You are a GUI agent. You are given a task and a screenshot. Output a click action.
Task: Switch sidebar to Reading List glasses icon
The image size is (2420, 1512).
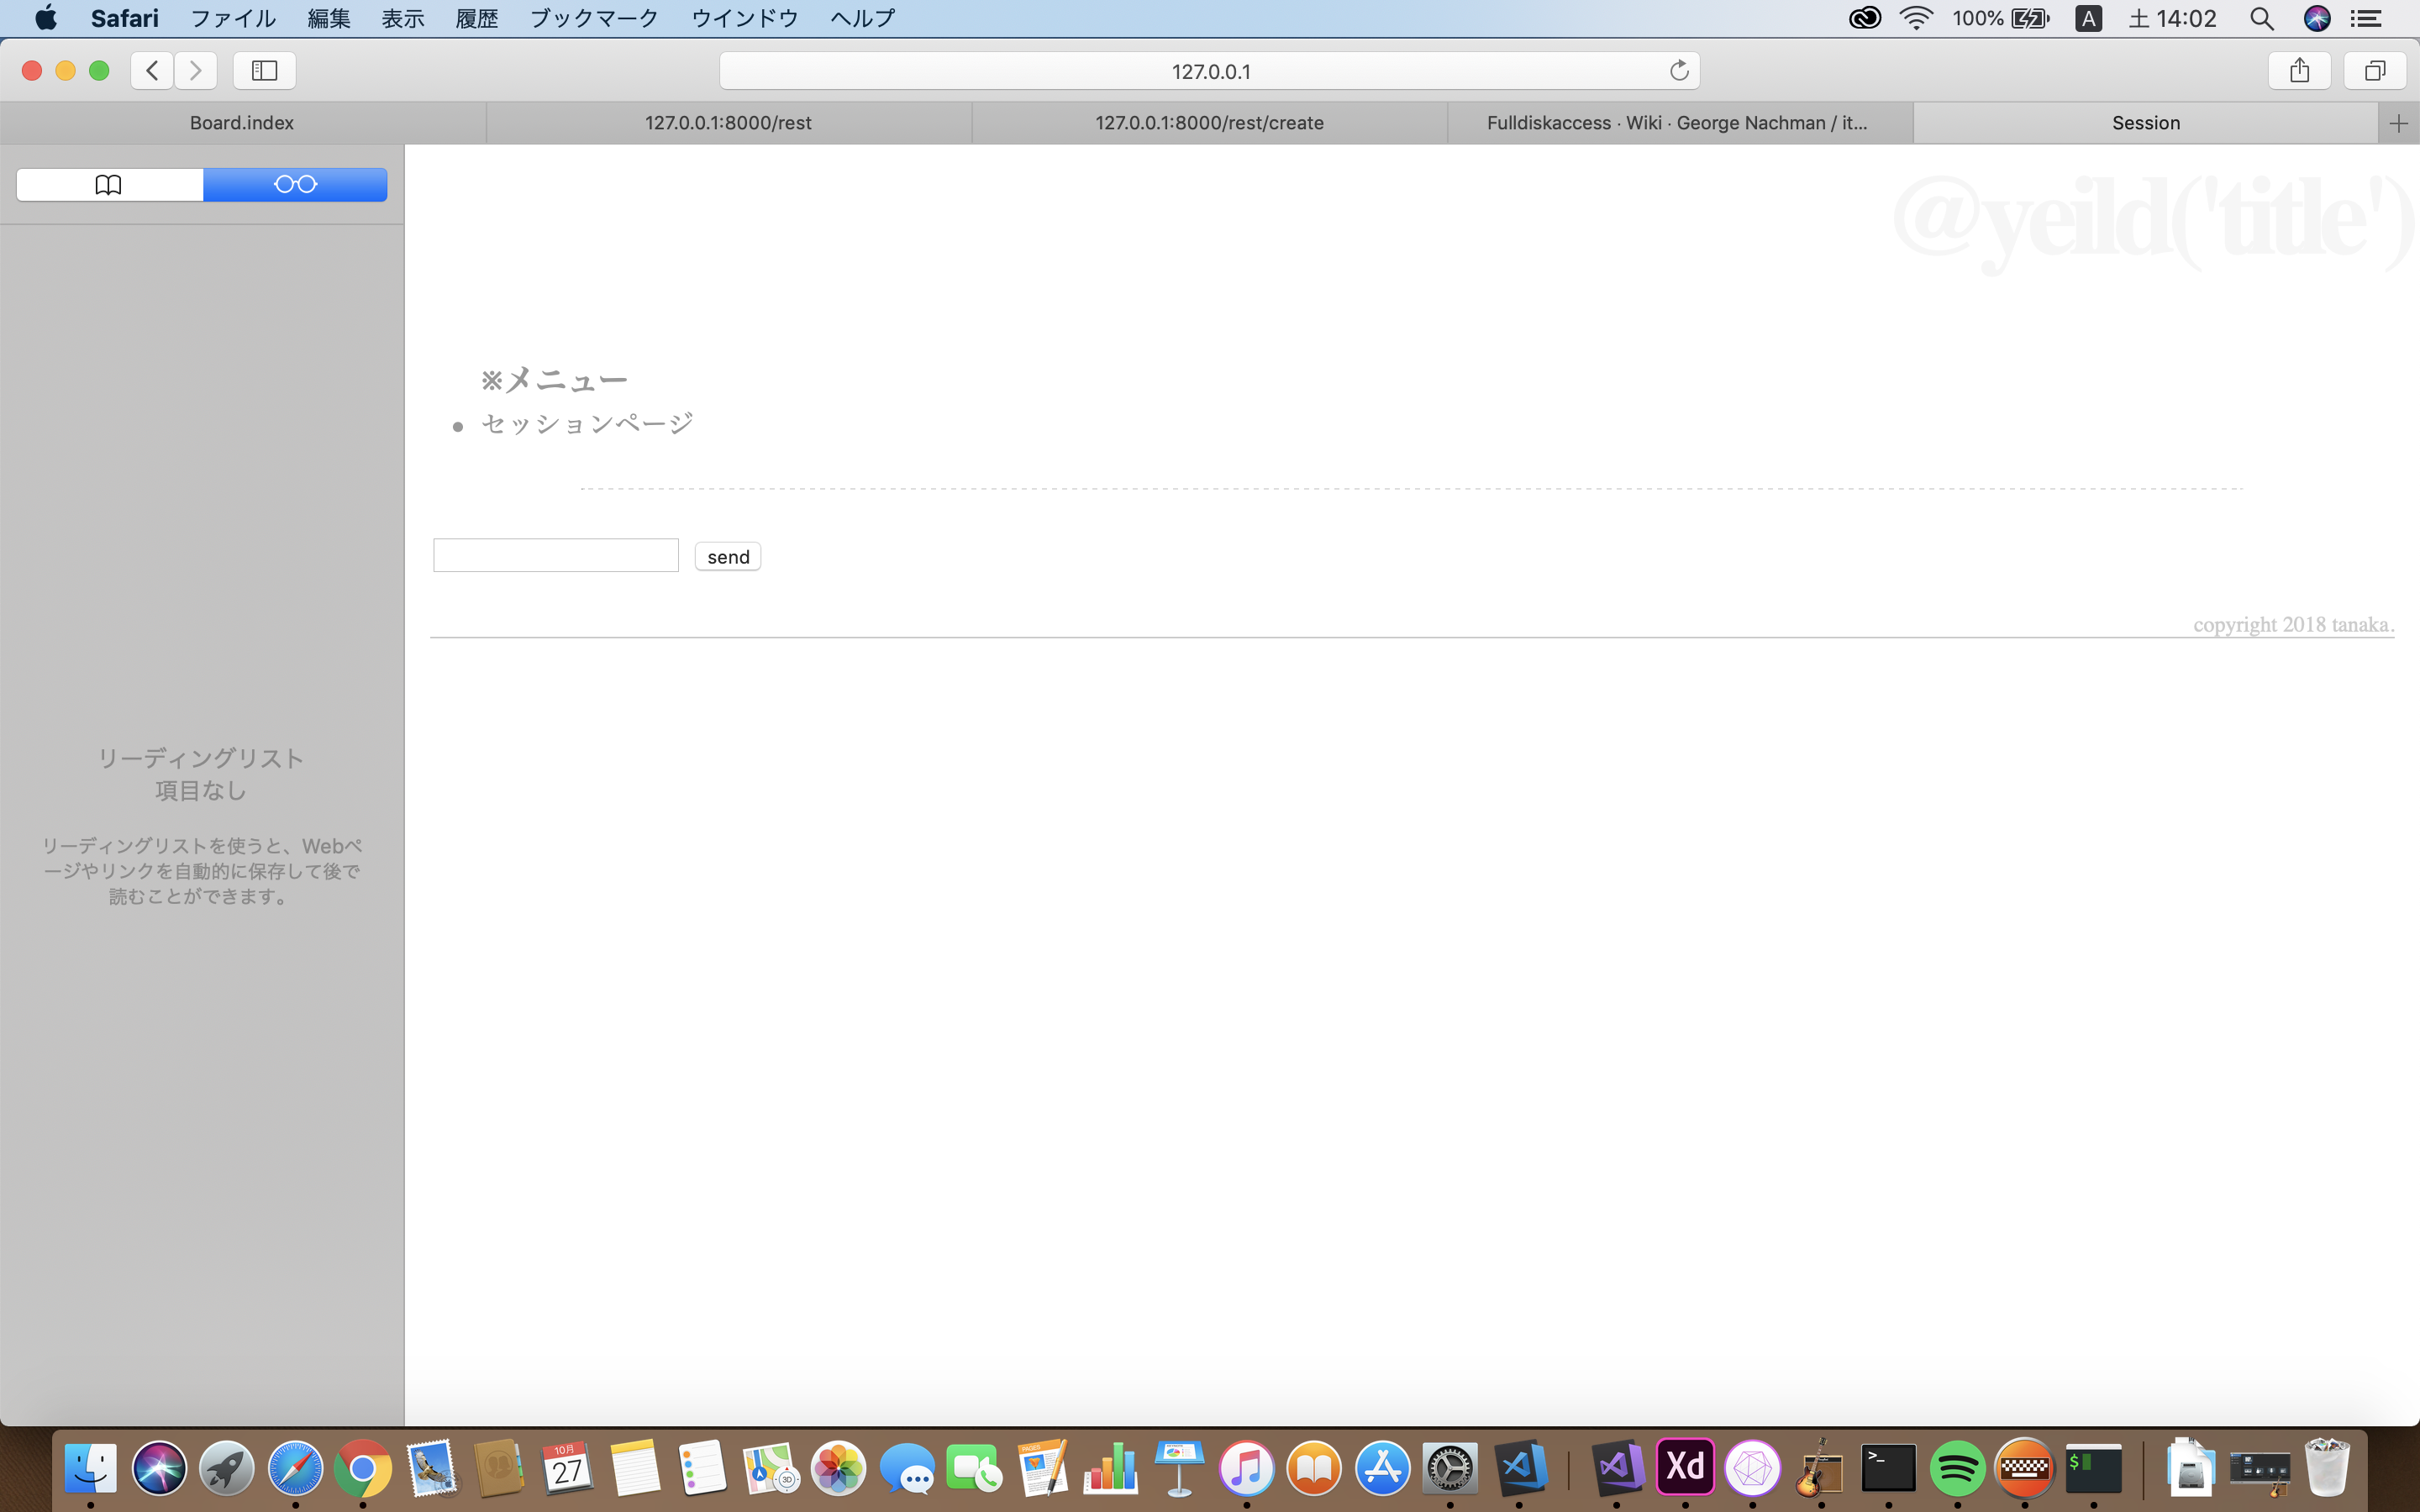coord(296,184)
